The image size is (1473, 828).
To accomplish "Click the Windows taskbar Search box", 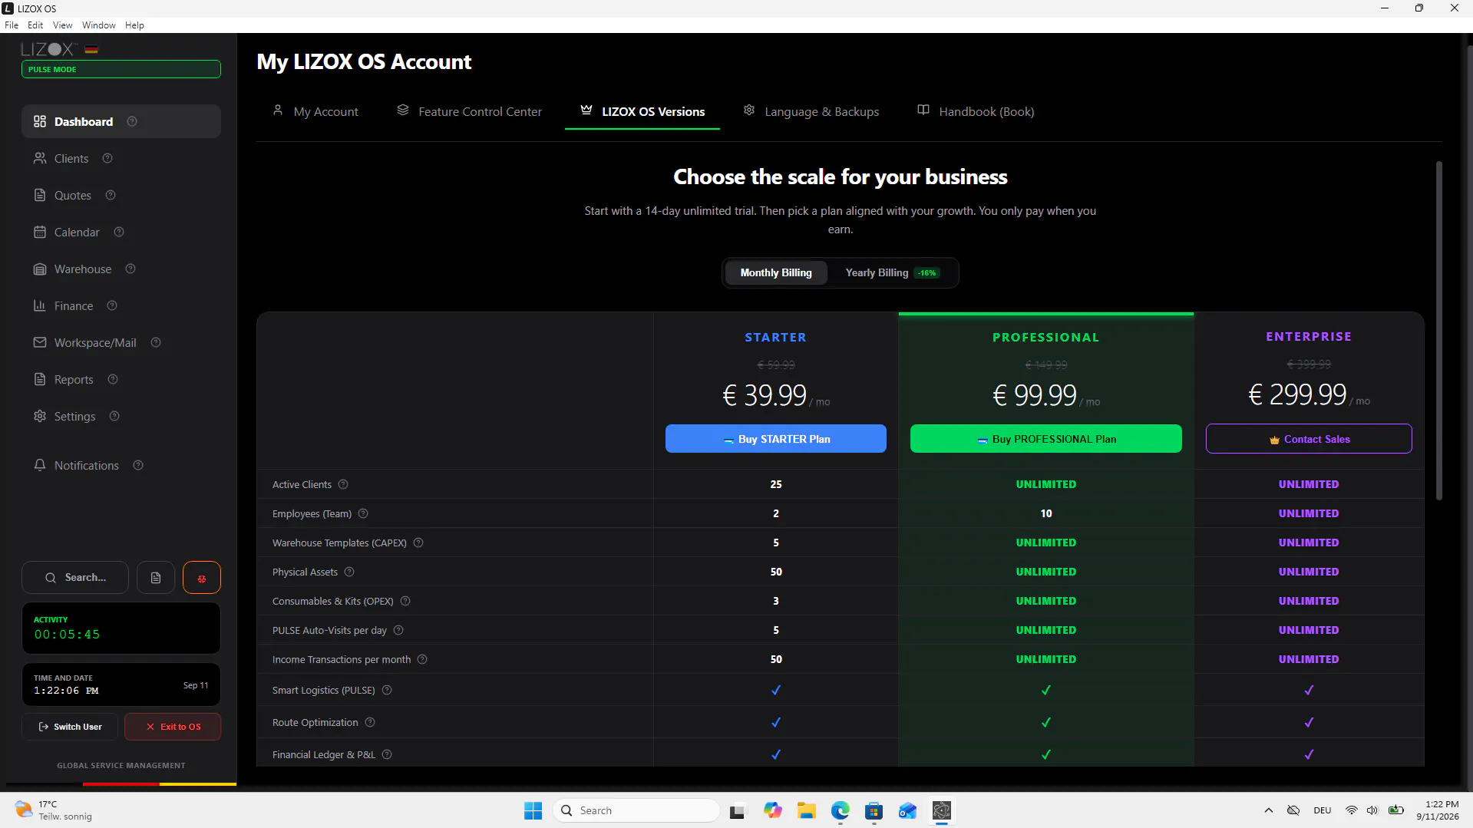I will click(636, 810).
